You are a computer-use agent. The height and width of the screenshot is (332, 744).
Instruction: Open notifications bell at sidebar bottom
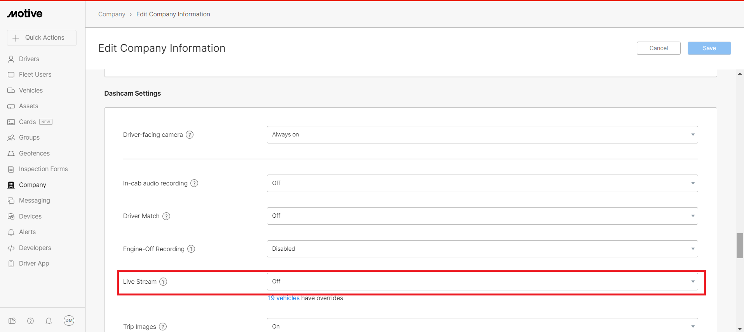(49, 321)
